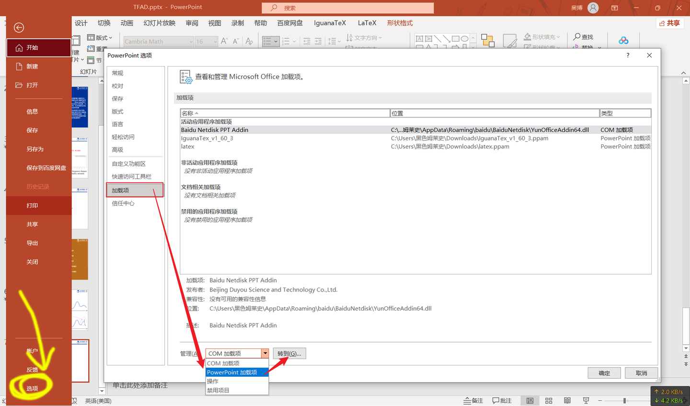Click the search box in title bar

(x=348, y=8)
